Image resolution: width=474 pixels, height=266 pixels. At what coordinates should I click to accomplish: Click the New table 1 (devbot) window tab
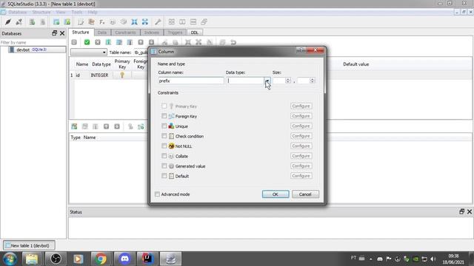(x=30, y=245)
